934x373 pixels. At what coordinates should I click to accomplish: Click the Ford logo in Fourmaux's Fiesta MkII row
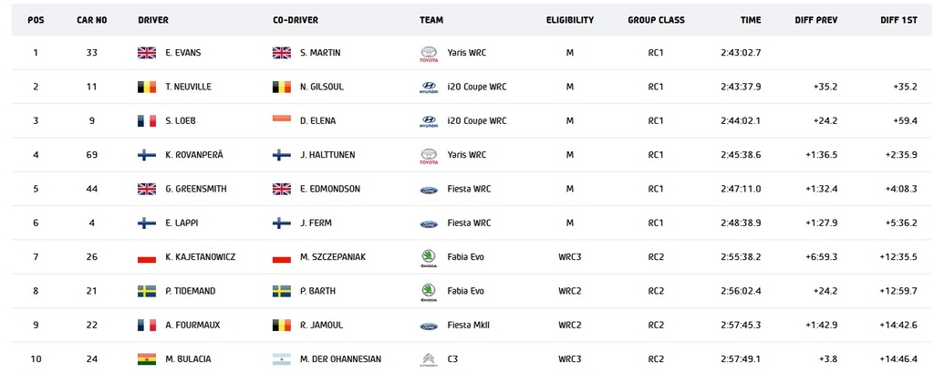pos(429,326)
